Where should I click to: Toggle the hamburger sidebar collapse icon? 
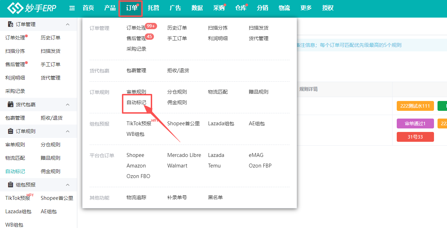pyautogui.click(x=72, y=8)
